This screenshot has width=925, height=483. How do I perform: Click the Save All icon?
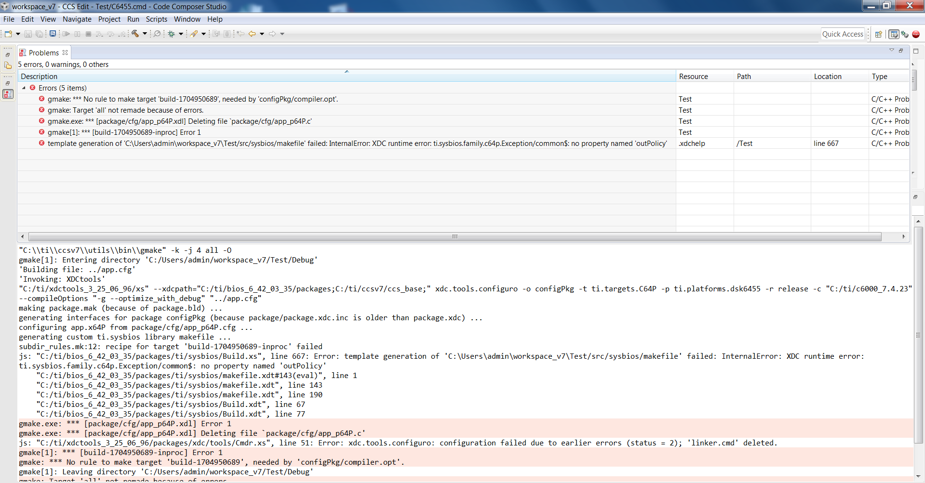point(40,34)
